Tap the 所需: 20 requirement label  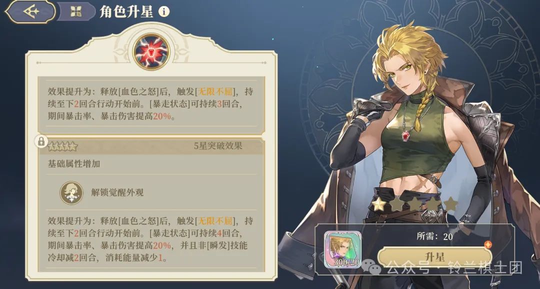click(x=434, y=236)
